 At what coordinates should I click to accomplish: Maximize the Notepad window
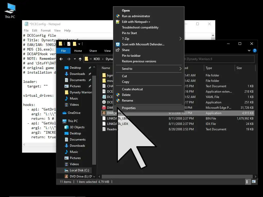click(198, 24)
